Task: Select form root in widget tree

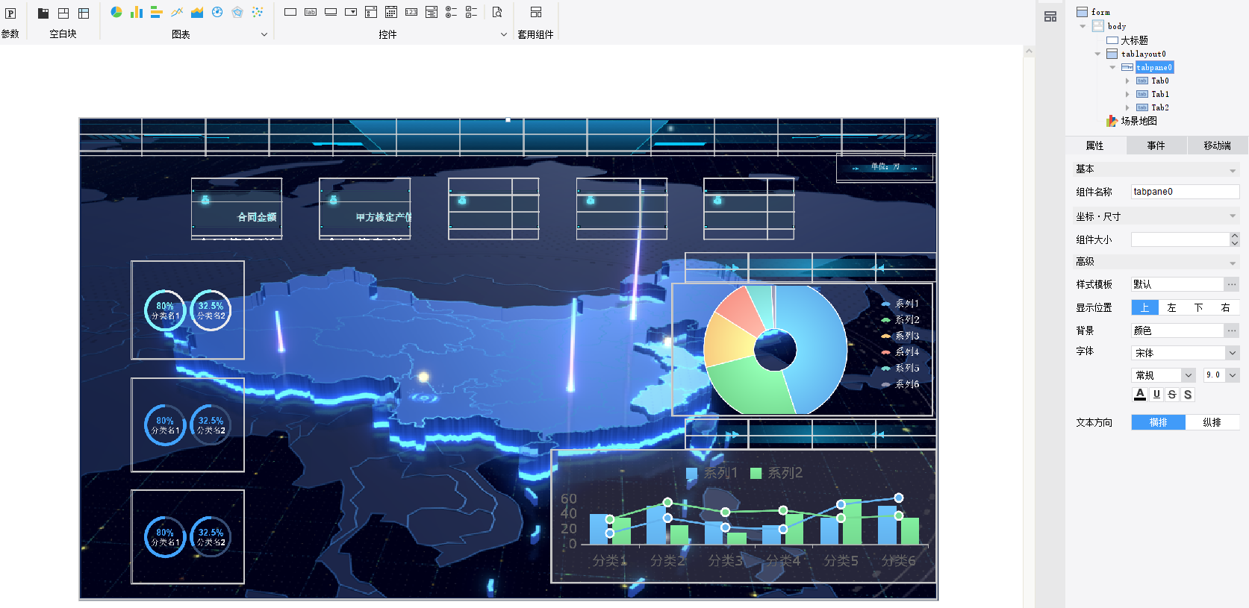Action: click(1100, 12)
